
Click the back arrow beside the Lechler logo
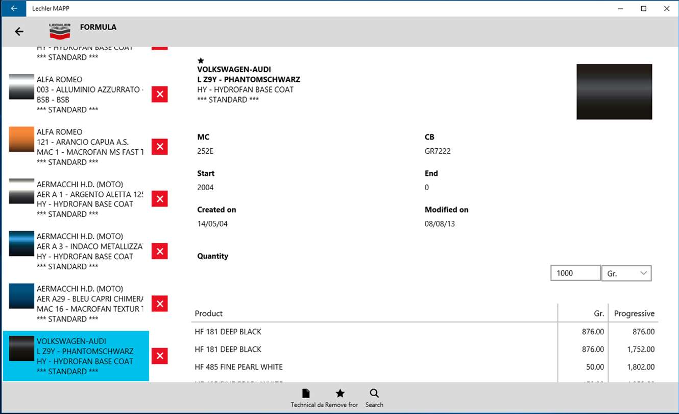click(x=19, y=32)
